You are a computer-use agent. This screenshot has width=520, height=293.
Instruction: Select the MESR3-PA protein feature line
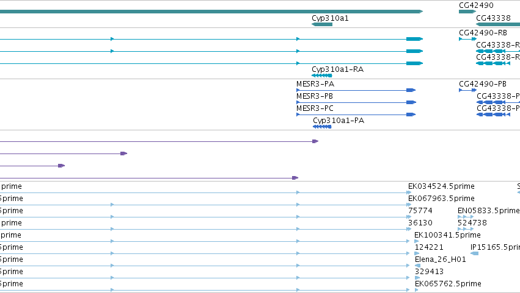(x=356, y=90)
